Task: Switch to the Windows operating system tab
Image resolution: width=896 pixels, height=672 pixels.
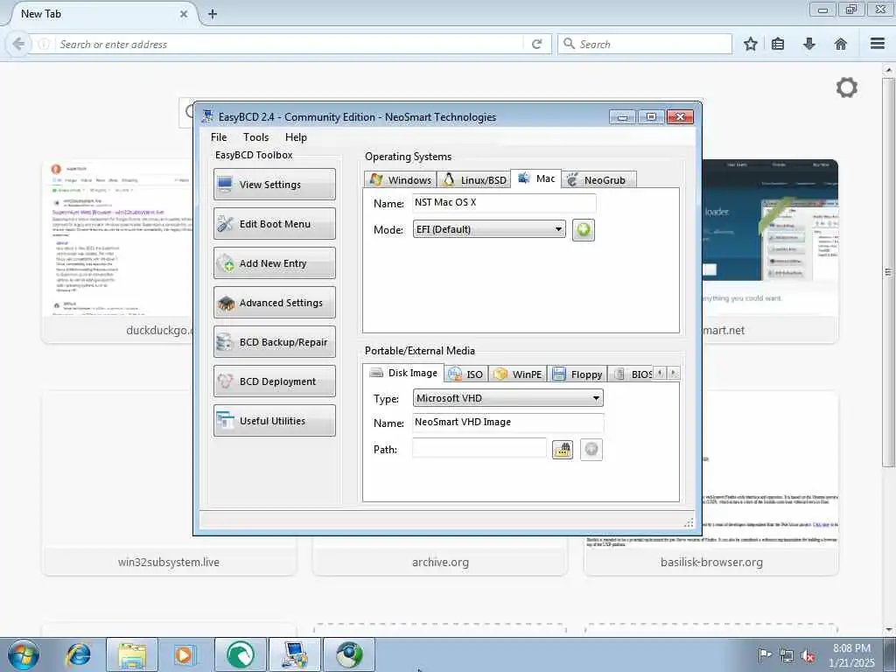Action: pyautogui.click(x=400, y=179)
